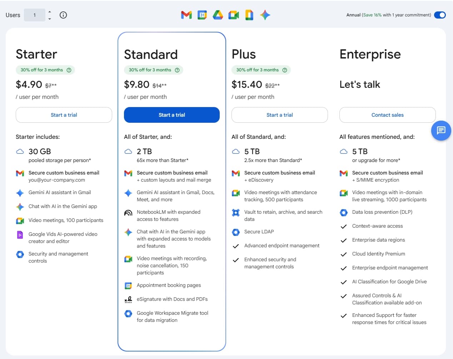Click the 'Let's talk' Enterprise text

360,85
